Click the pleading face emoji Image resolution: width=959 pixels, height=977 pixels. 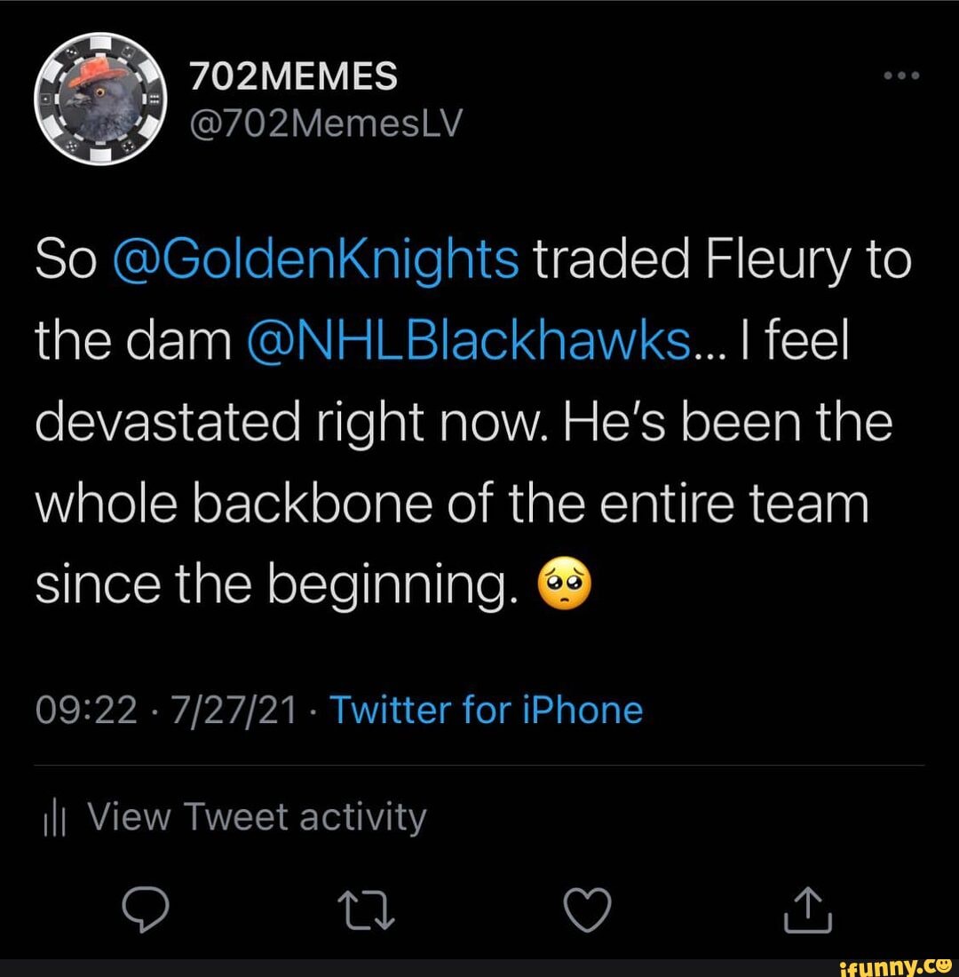563,584
